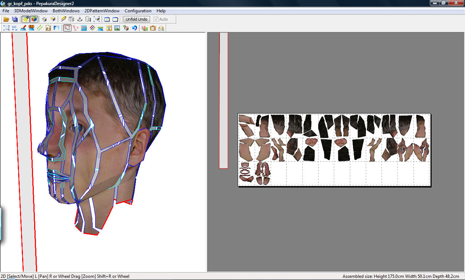Click the landscape image icon

tap(117, 28)
